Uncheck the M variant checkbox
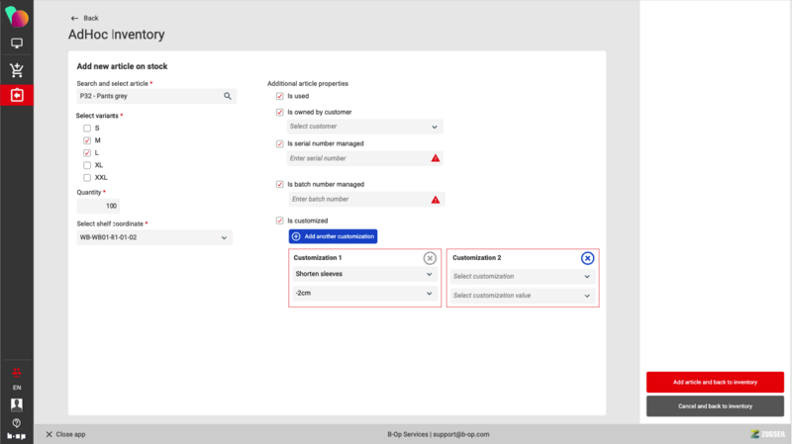 pos(87,140)
